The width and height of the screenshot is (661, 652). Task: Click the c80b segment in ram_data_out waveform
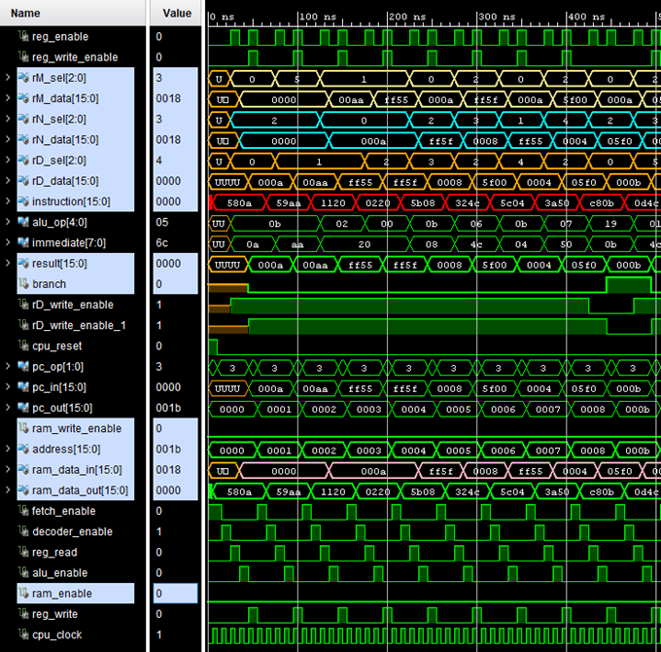602,492
